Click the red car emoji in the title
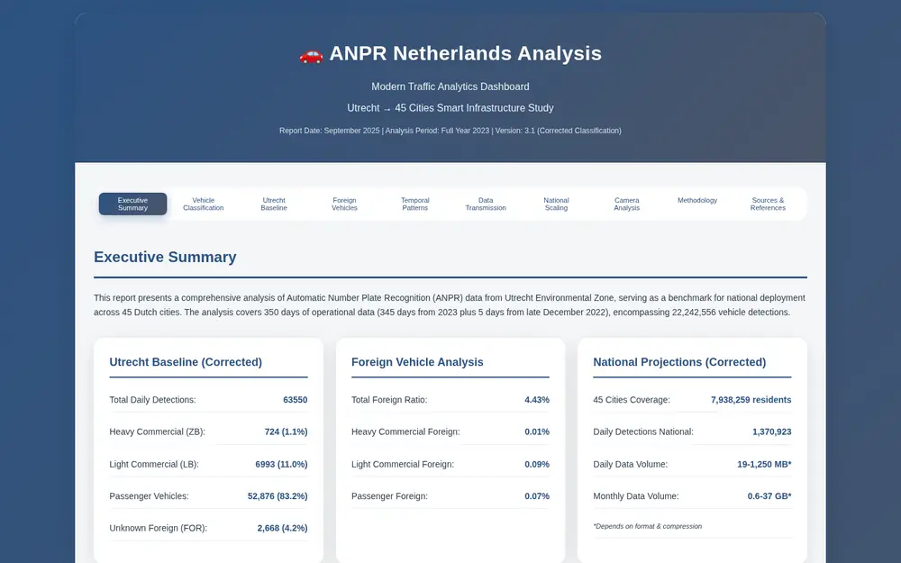901x563 pixels. (x=311, y=55)
